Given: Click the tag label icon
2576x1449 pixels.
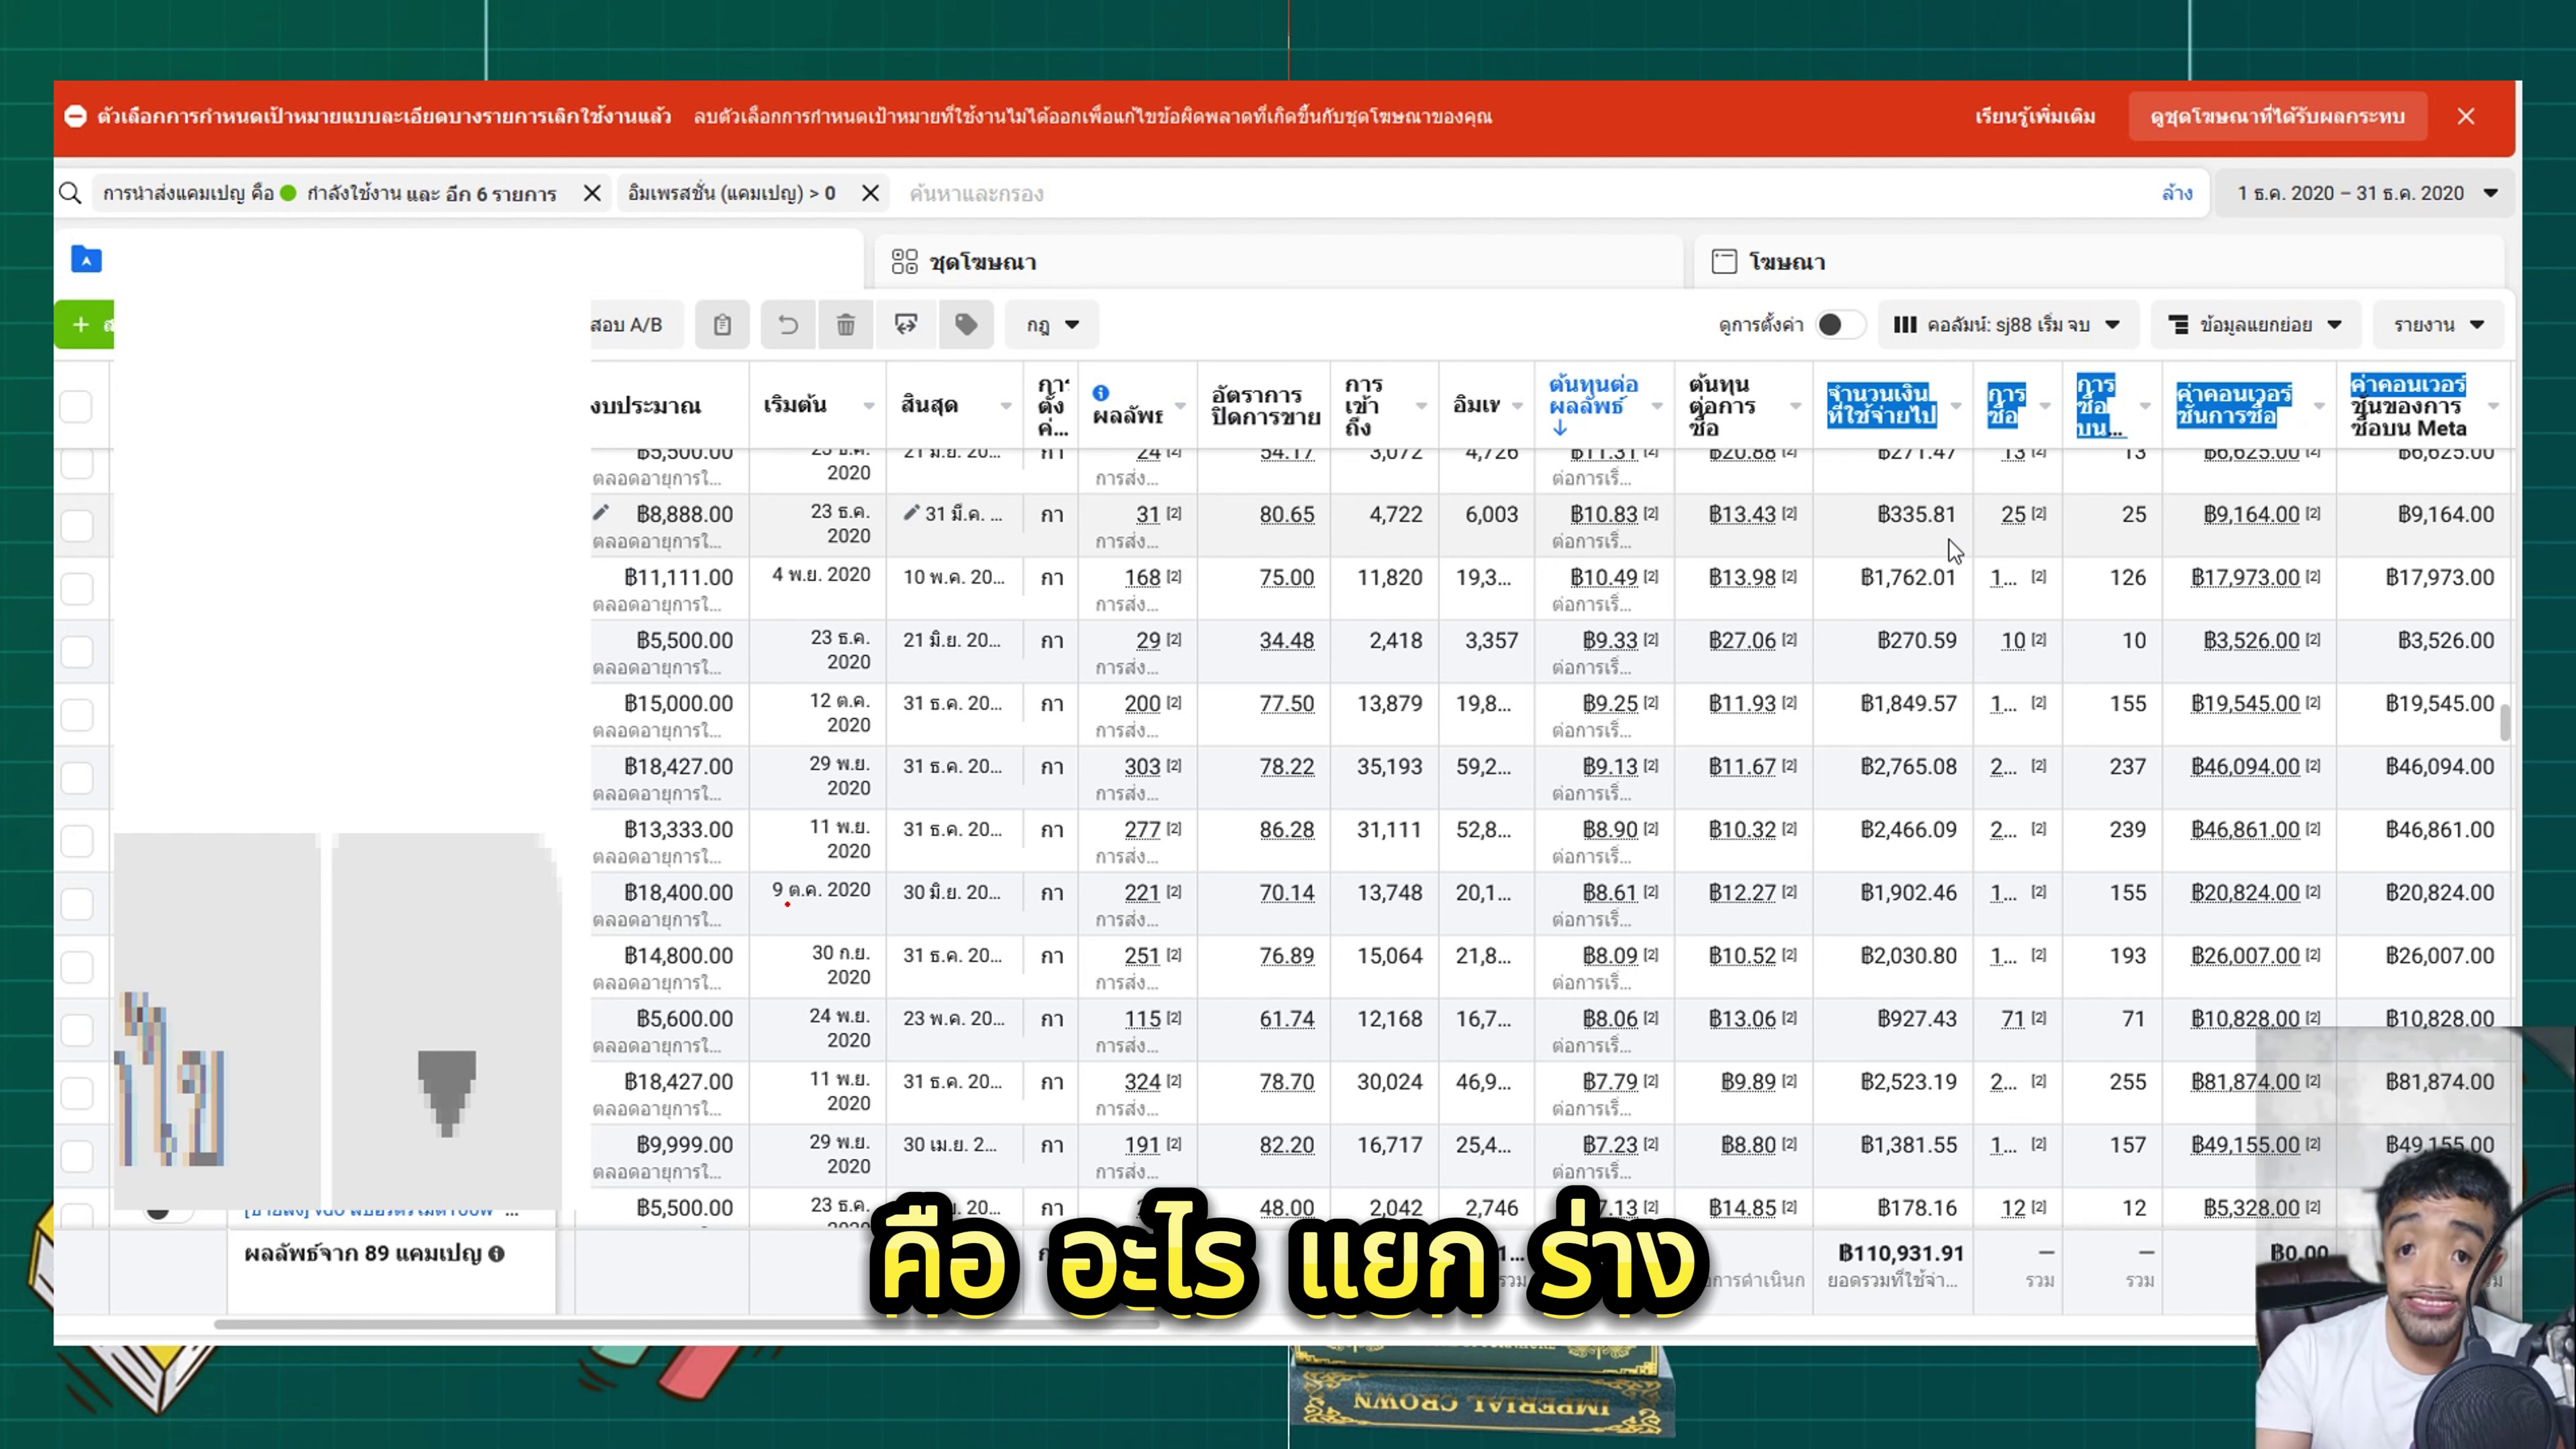Looking at the screenshot, I should click(966, 325).
